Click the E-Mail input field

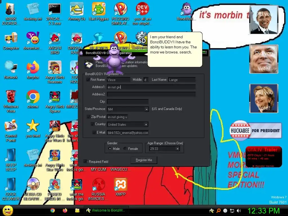click(x=128, y=133)
